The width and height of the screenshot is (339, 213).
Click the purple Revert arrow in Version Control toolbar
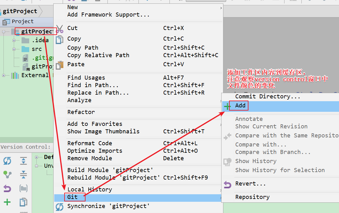tap(7, 188)
